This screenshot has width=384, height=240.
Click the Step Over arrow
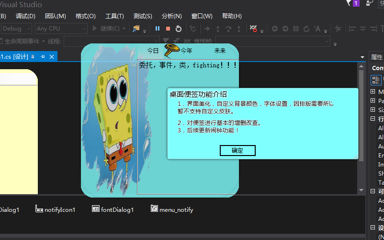point(228,29)
